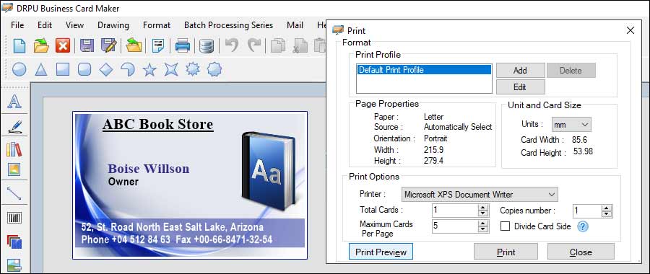Image resolution: width=650 pixels, height=274 pixels.
Task: Select the Line drawing tool
Action: [x=14, y=193]
